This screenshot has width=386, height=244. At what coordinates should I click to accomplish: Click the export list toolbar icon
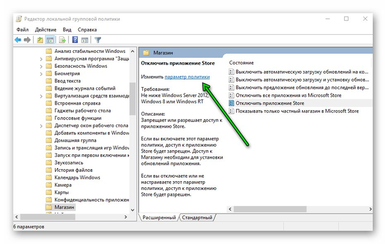coord(62,40)
